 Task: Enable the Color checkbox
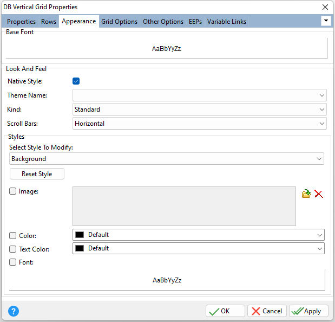point(12,236)
